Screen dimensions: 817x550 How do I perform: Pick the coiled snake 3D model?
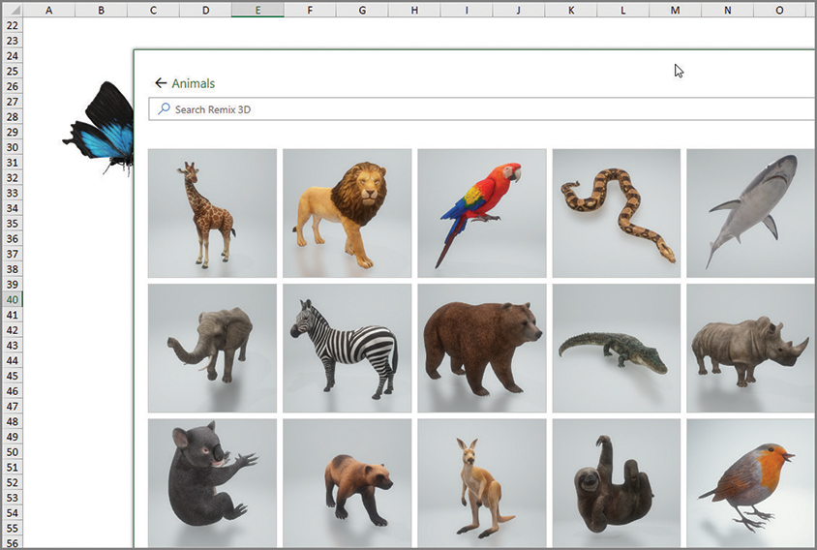click(x=616, y=213)
